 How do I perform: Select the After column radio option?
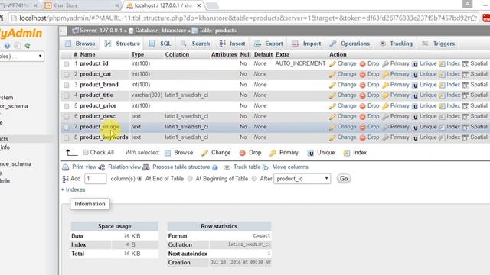click(254, 179)
